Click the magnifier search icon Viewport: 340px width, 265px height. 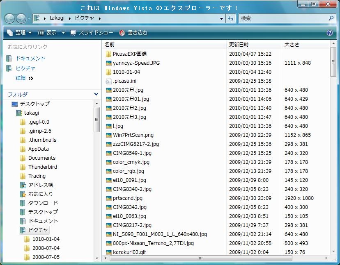click(331, 18)
